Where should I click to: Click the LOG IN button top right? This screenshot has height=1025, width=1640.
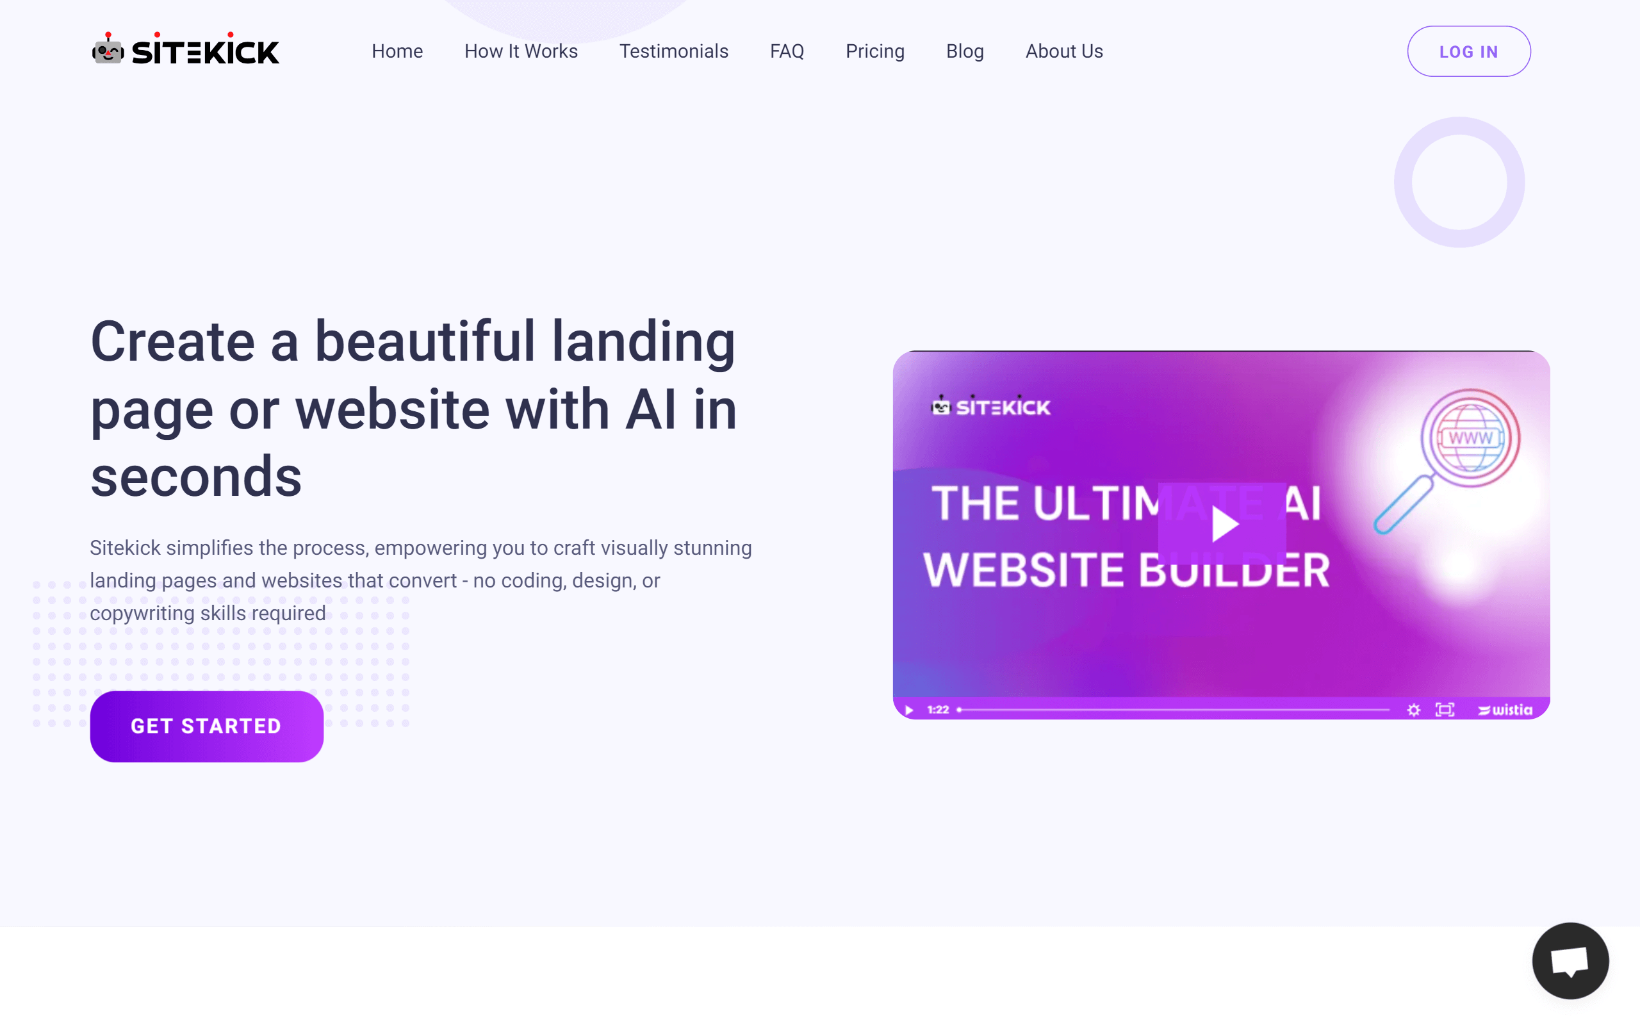point(1468,51)
